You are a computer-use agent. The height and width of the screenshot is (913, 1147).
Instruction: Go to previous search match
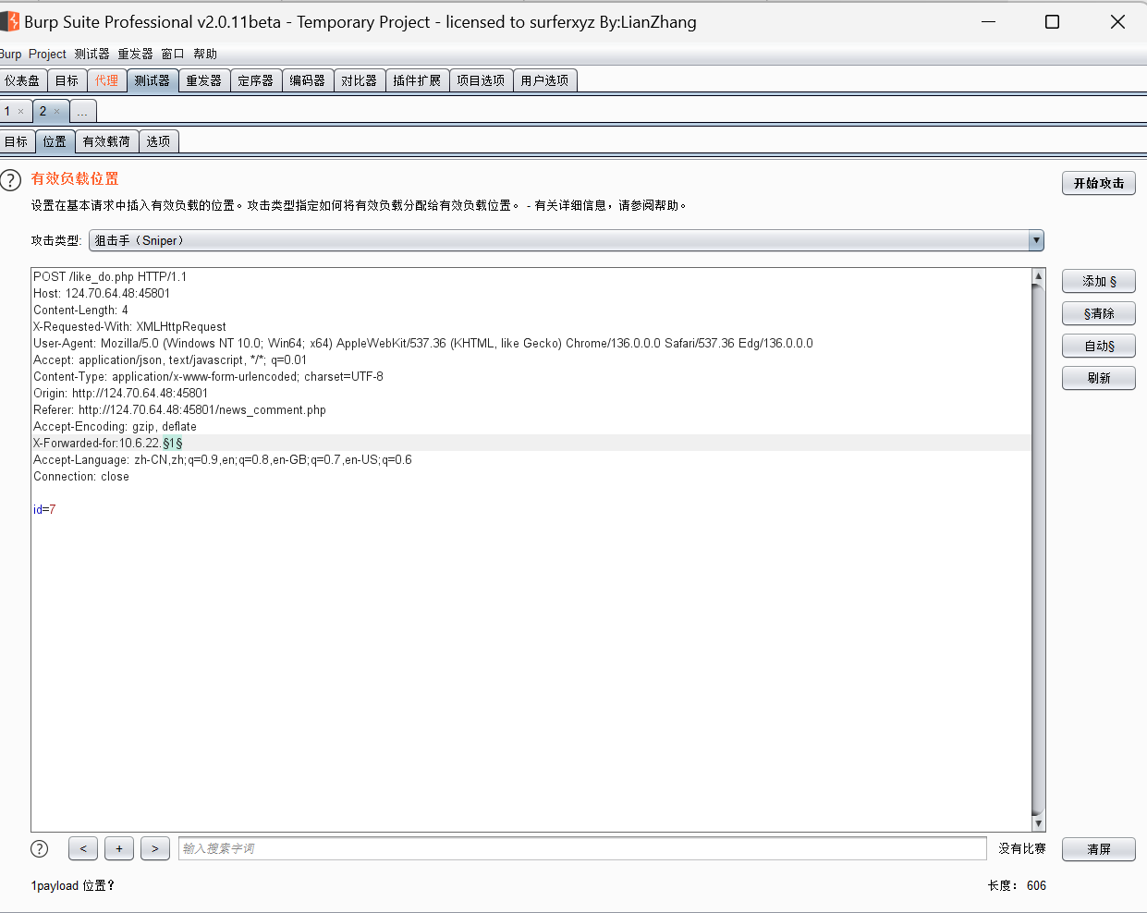[x=83, y=848]
